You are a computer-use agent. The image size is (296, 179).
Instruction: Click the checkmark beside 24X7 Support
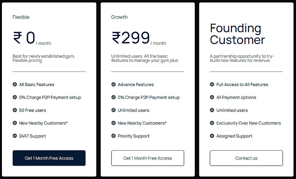pyautogui.click(x=15, y=136)
